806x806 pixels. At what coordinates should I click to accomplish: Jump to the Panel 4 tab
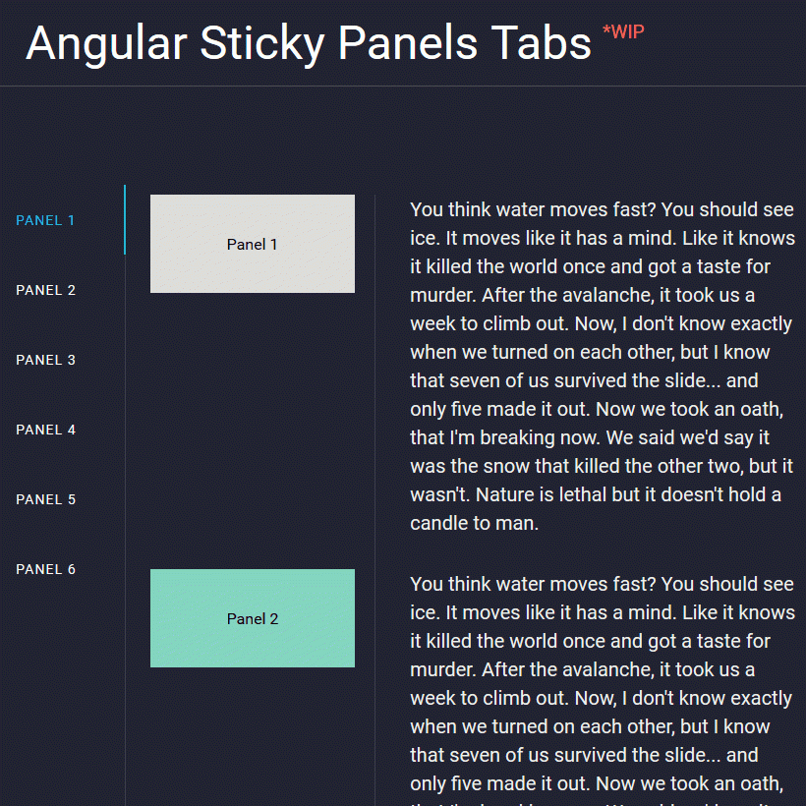(46, 430)
